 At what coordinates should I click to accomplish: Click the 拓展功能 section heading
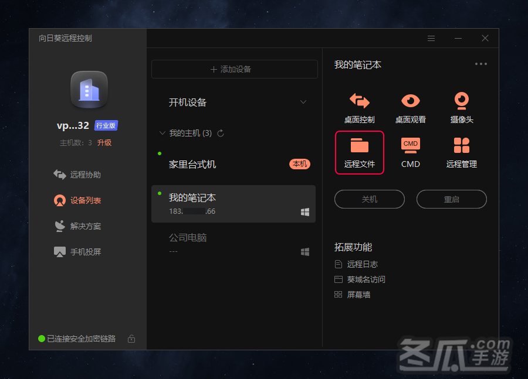[x=353, y=247]
